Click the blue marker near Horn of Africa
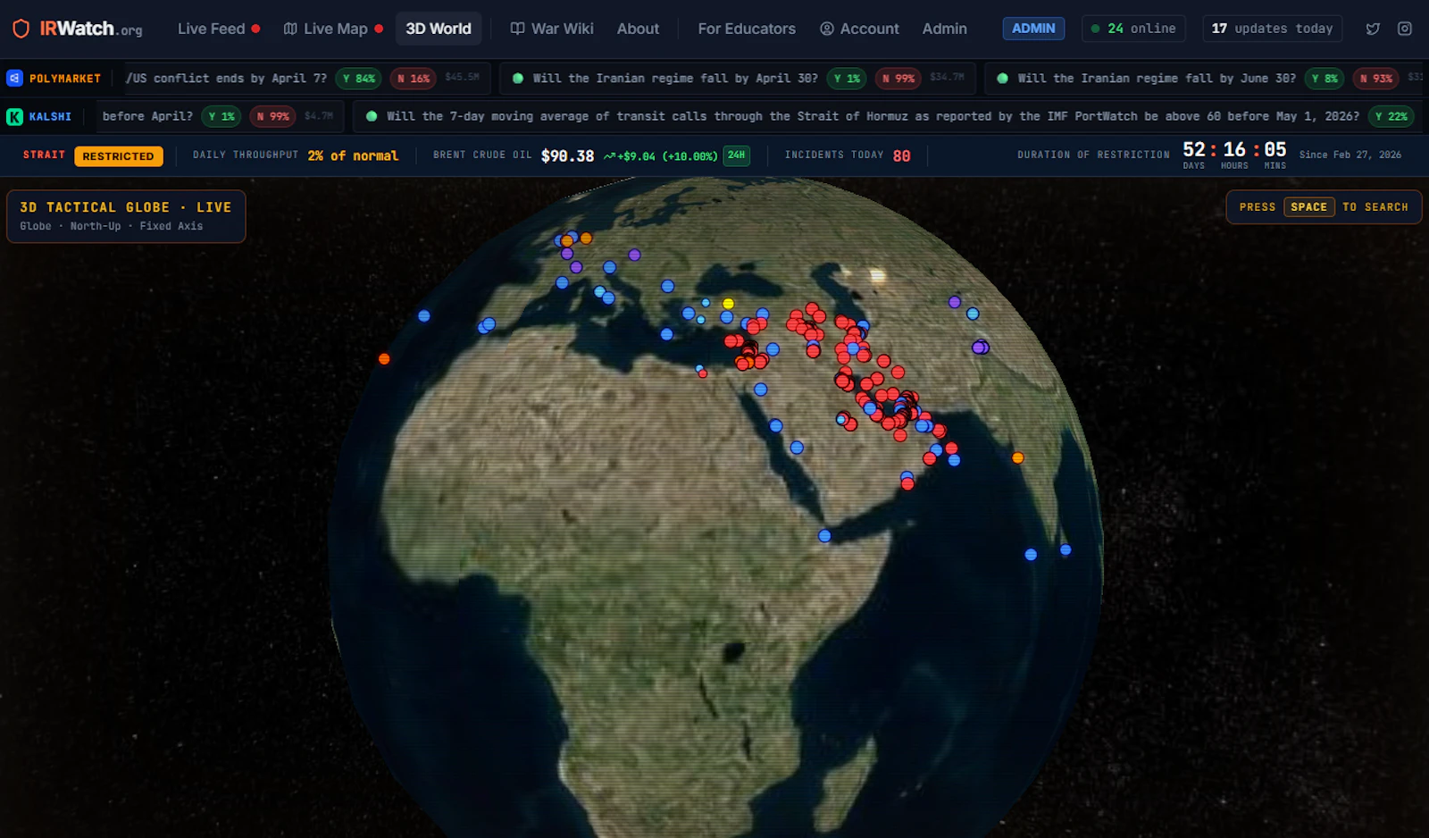Screen dimensions: 1429x838 [824, 536]
